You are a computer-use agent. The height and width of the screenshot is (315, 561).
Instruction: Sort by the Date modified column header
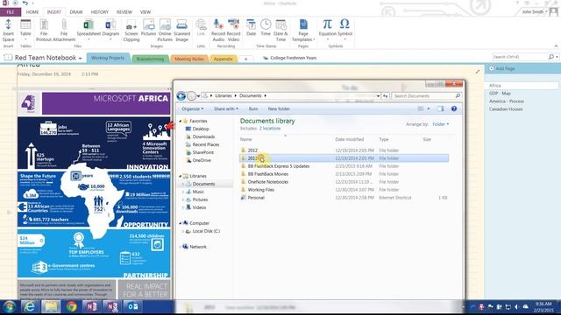click(350, 139)
